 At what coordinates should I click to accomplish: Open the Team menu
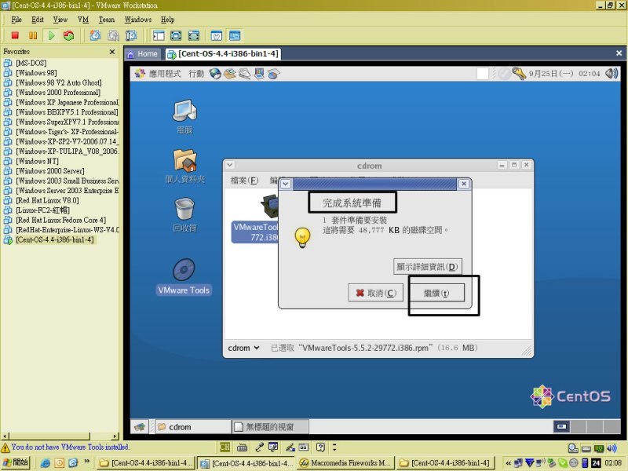(x=107, y=20)
